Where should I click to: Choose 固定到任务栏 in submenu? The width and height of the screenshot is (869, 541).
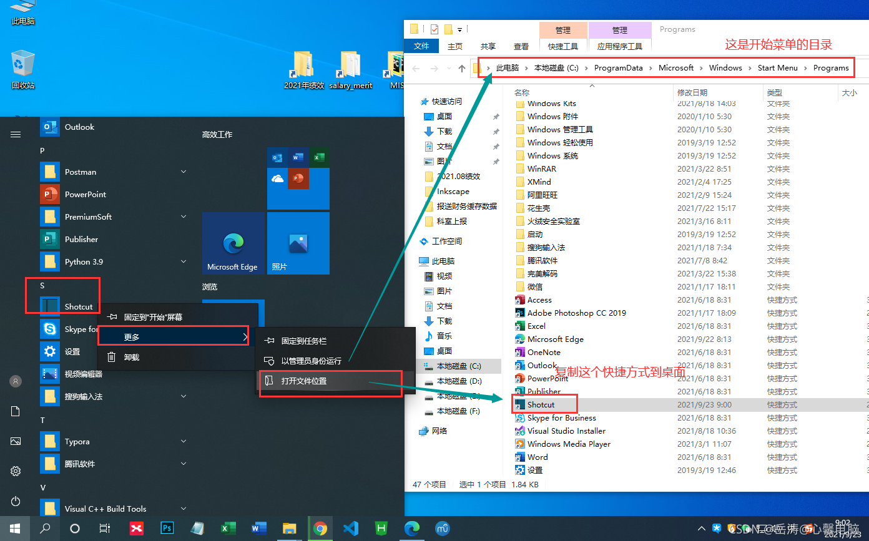tap(336, 341)
